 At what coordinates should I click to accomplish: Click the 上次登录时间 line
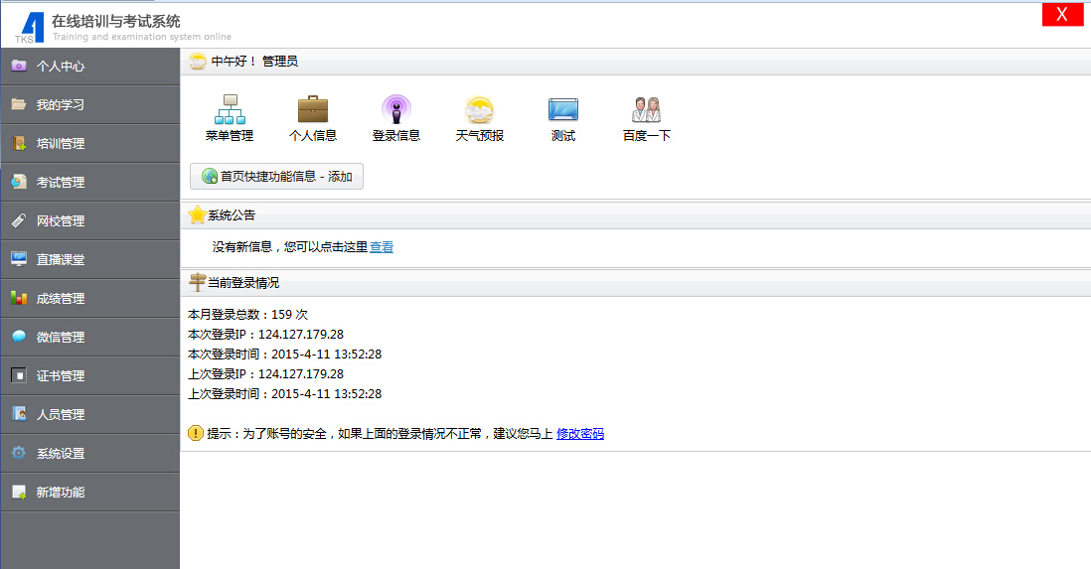pyautogui.click(x=284, y=393)
